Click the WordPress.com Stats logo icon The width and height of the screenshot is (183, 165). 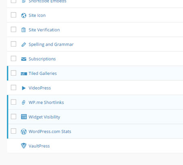coord(24,132)
